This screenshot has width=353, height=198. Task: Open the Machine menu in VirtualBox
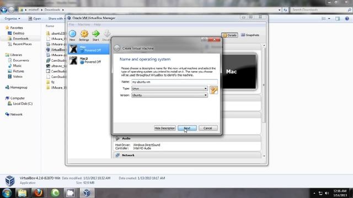tap(84, 24)
